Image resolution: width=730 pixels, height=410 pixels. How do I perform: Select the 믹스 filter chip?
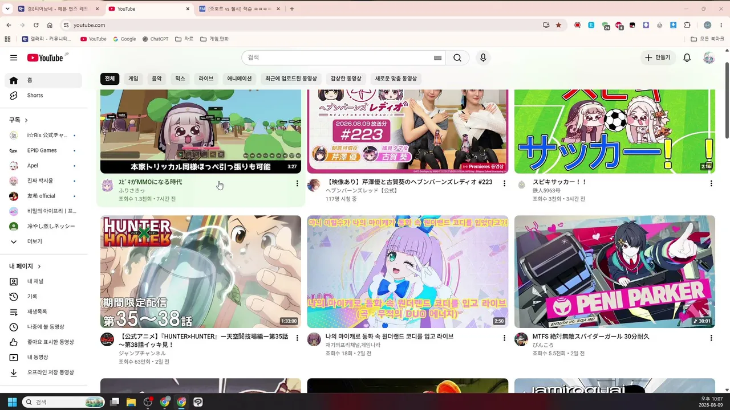click(180, 79)
